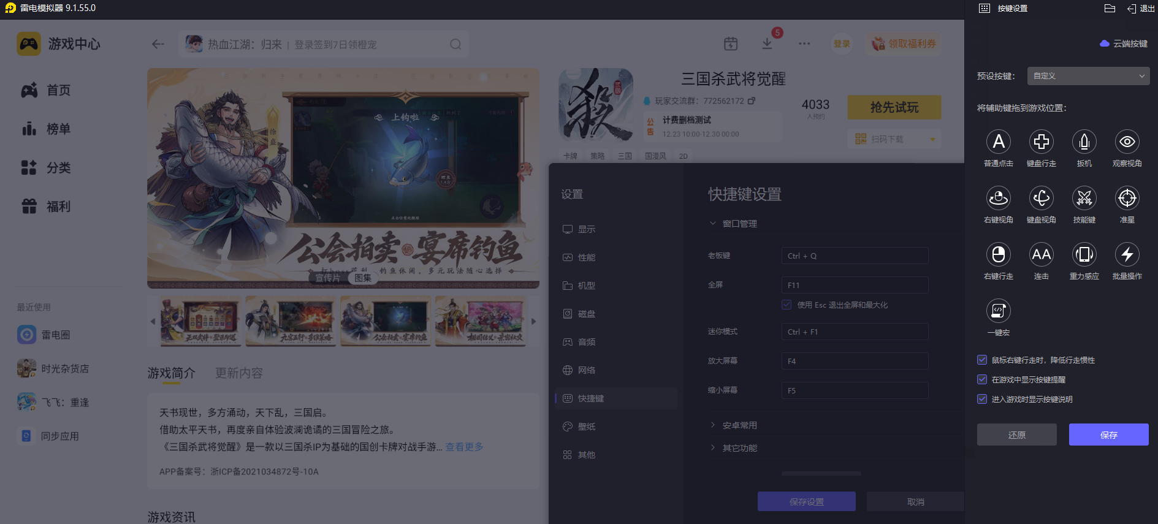Screen dimensions: 1158x524
Task: Select 快捷键 settings tab
Action: pyautogui.click(x=616, y=398)
